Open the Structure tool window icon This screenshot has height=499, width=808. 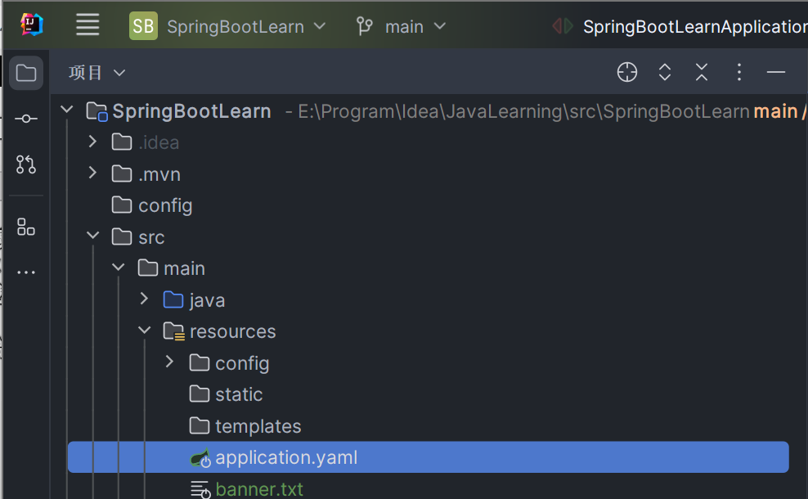point(26,227)
